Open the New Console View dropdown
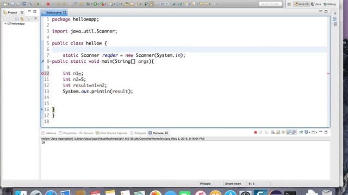 (316, 132)
